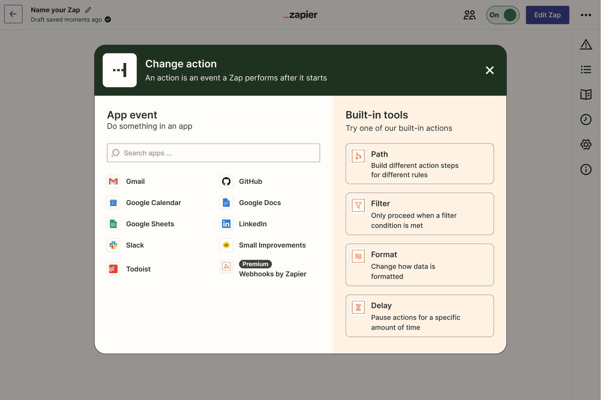Viewport: 601px width, 400px height.
Task: Open the info circle sidebar icon
Action: (x=586, y=169)
